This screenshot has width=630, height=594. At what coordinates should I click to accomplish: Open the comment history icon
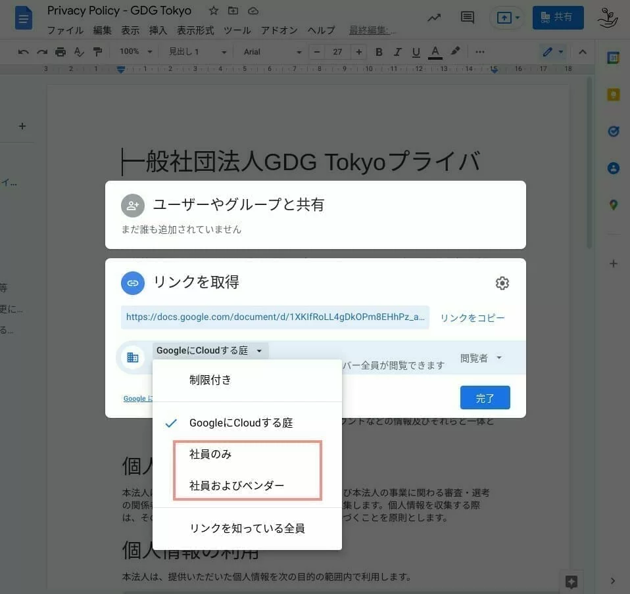point(468,18)
